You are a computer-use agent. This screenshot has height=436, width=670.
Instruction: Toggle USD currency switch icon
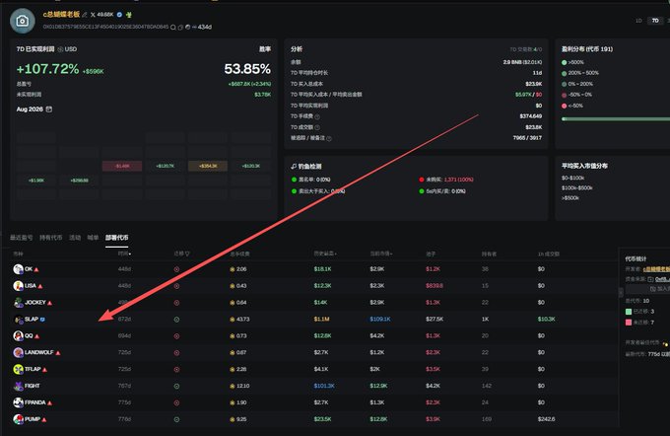[x=60, y=49]
